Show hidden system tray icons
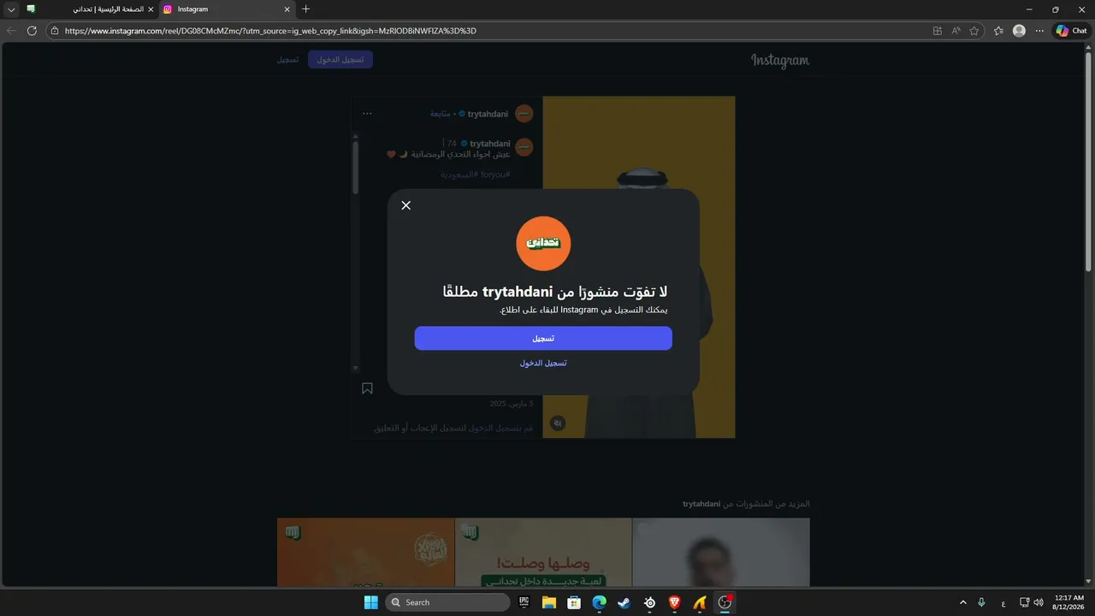This screenshot has height=616, width=1095. (963, 602)
